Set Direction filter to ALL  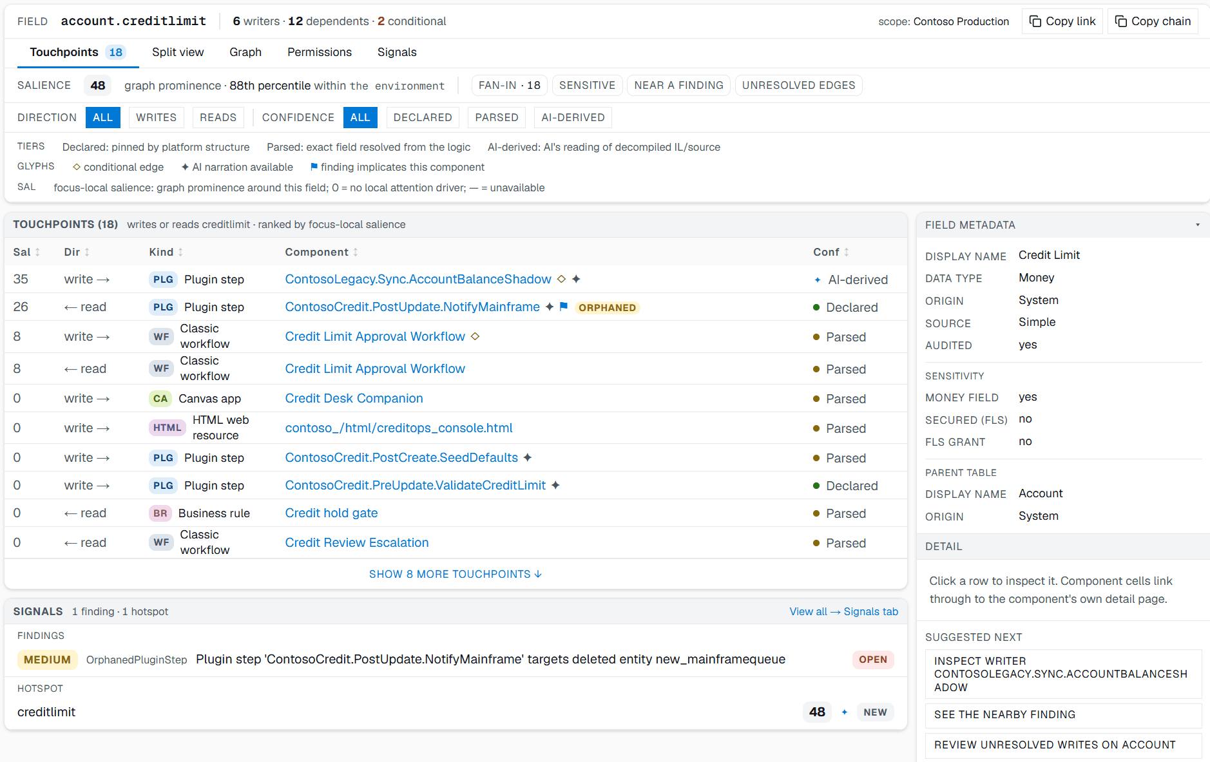point(102,117)
